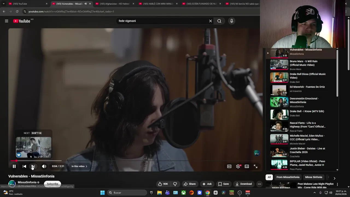Viewport: 350px width, 197px height.
Task: Mute the video volume
Action: (44, 166)
